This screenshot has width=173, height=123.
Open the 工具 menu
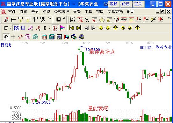88,11
